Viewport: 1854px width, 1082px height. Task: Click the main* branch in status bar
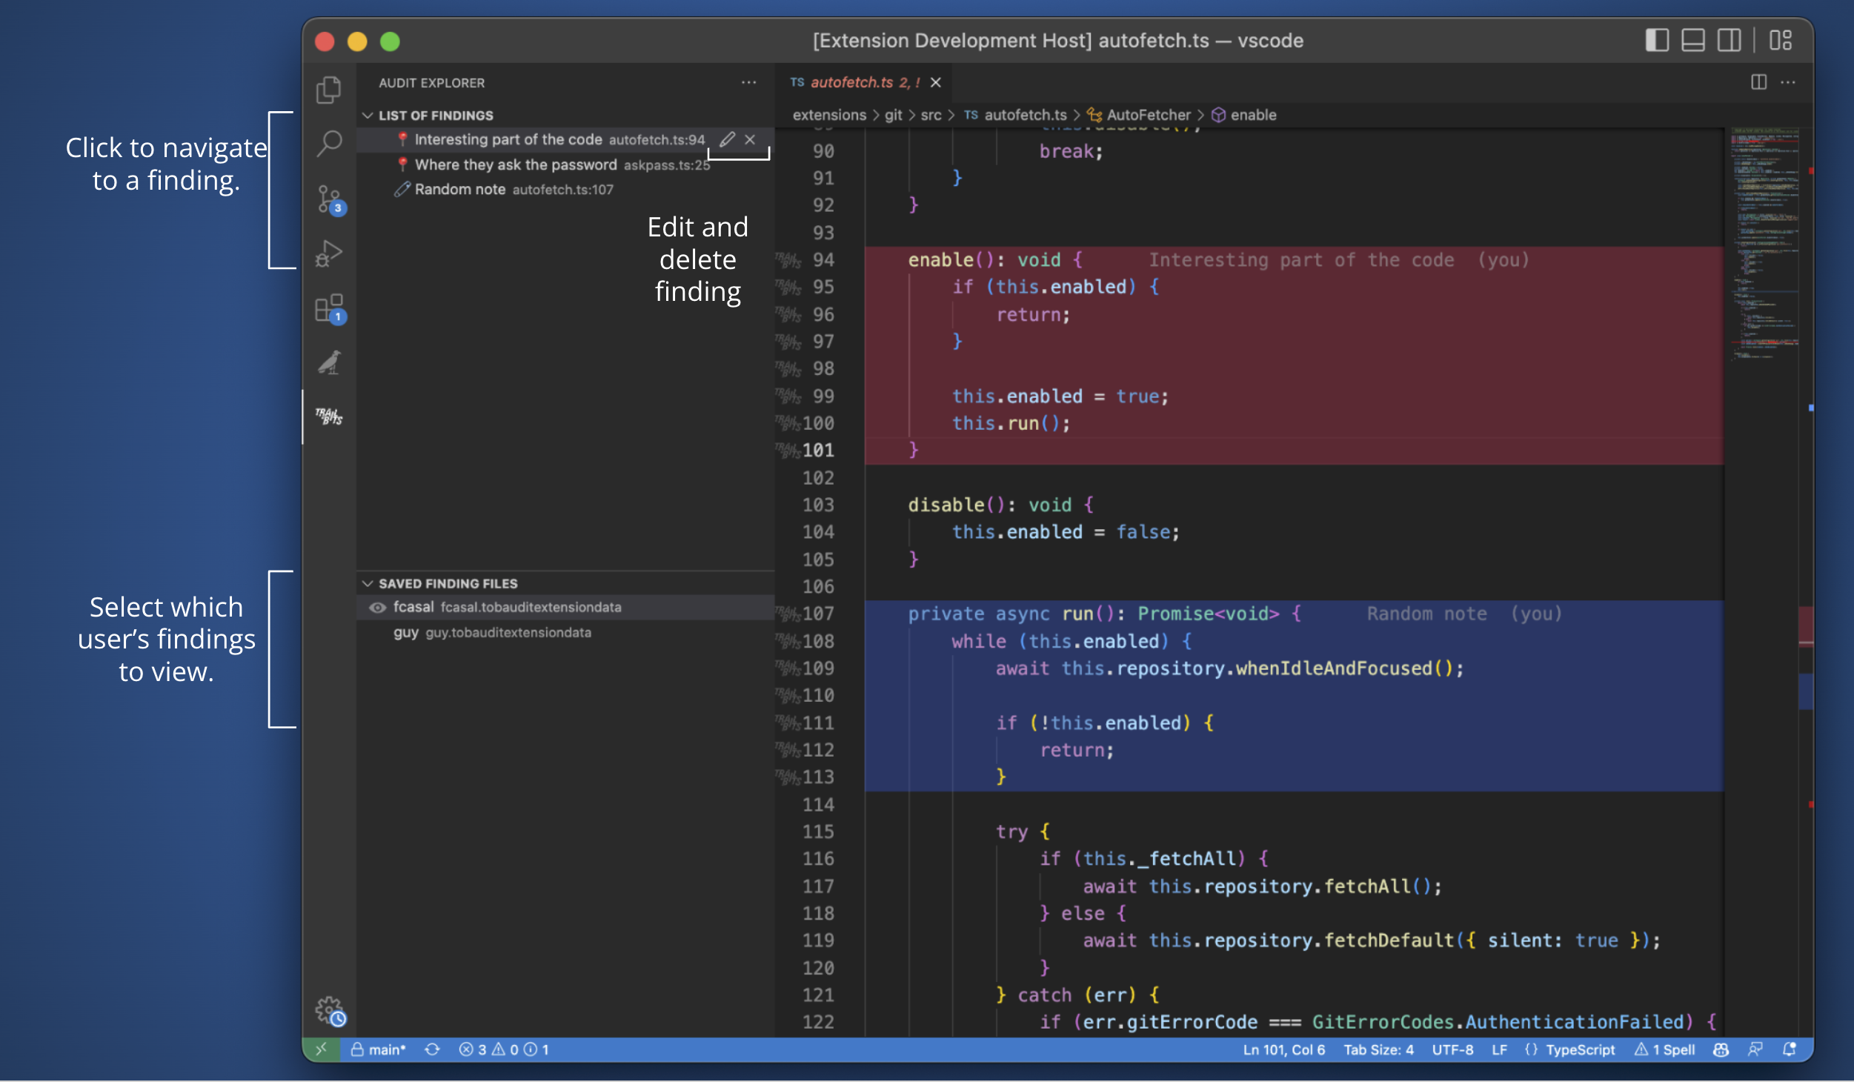pyautogui.click(x=378, y=1049)
